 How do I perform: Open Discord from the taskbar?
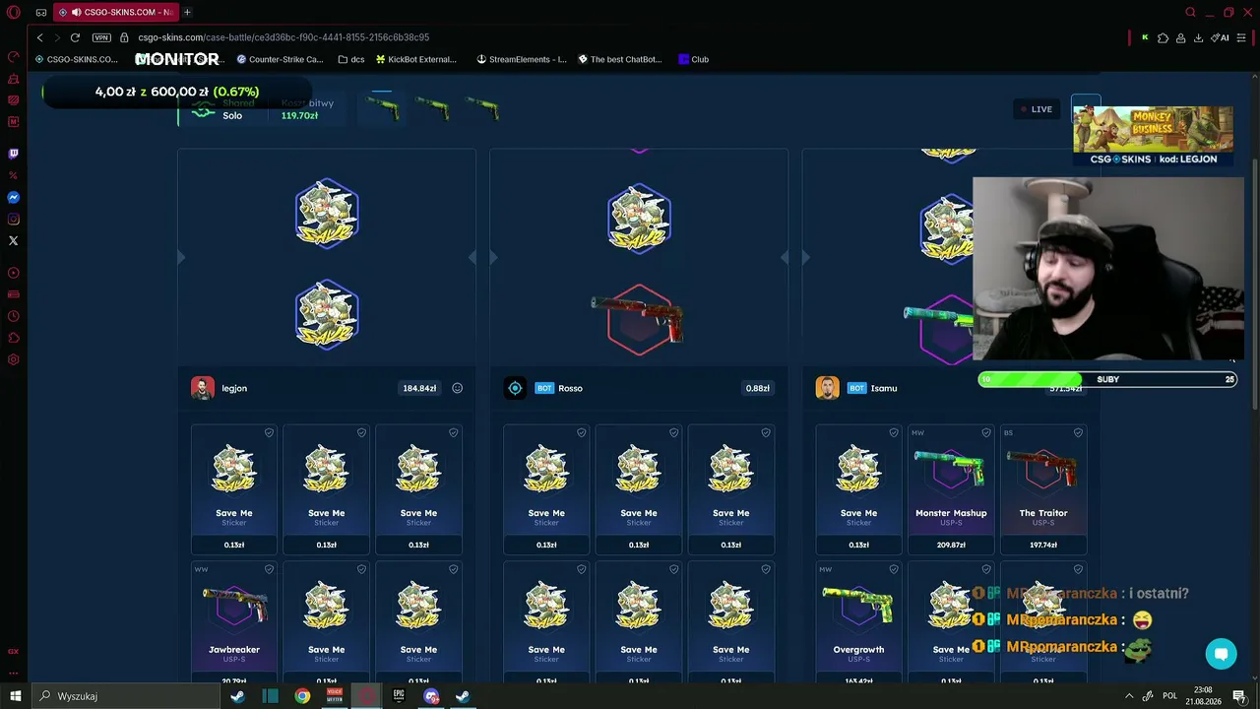431,696
